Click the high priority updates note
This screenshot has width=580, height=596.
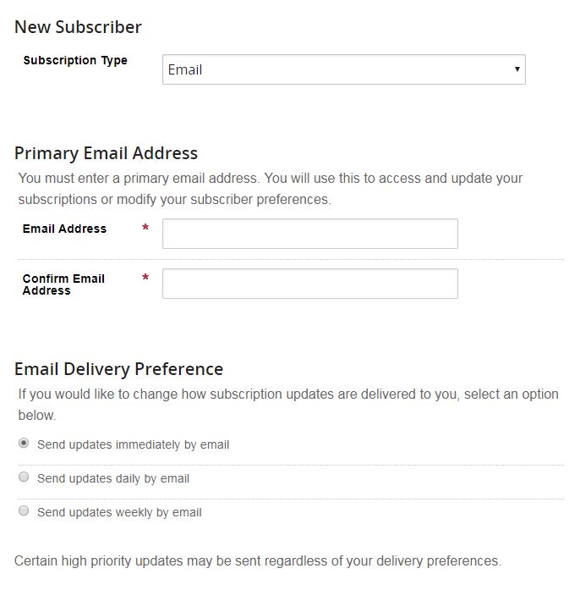pos(258,560)
